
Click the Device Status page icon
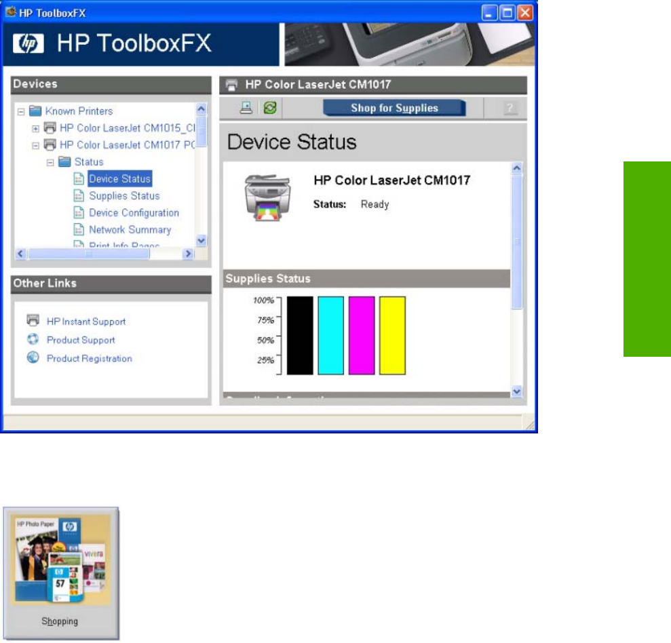[79, 179]
